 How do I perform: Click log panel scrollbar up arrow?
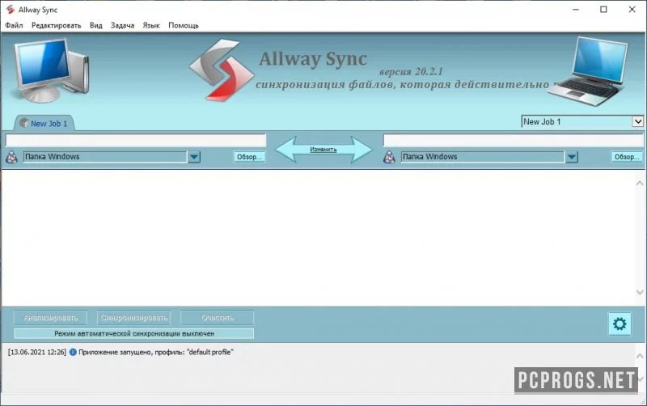(x=640, y=356)
